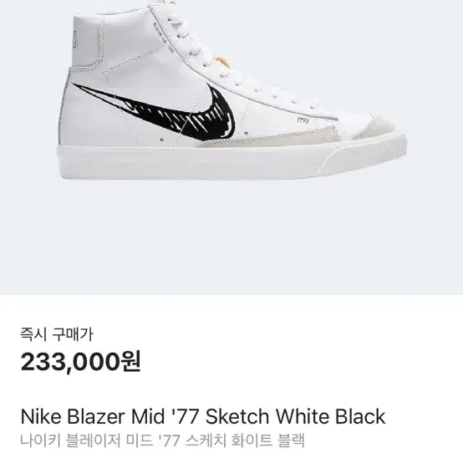Open the Nike Blazer sneaker product image

231,147
